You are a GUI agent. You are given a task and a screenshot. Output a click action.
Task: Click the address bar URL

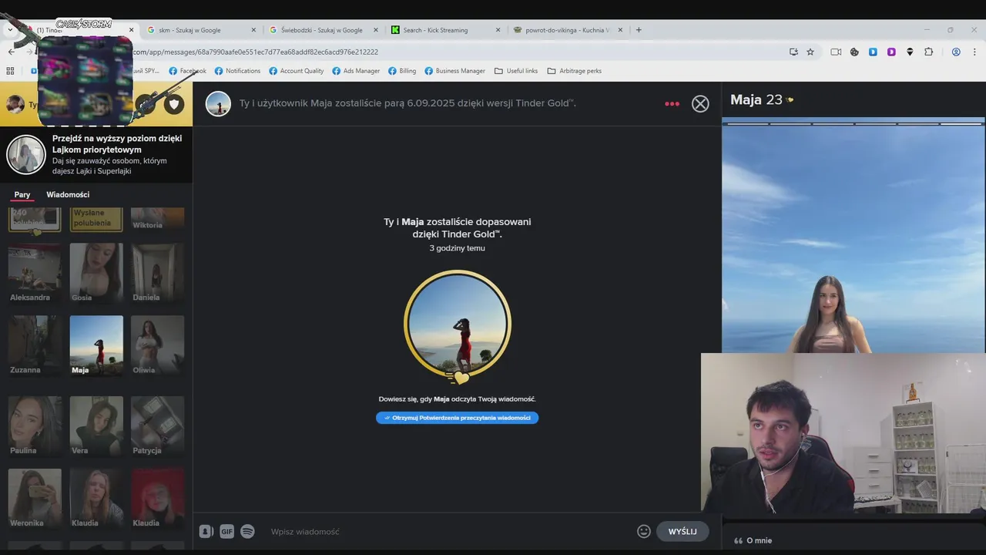tap(254, 52)
